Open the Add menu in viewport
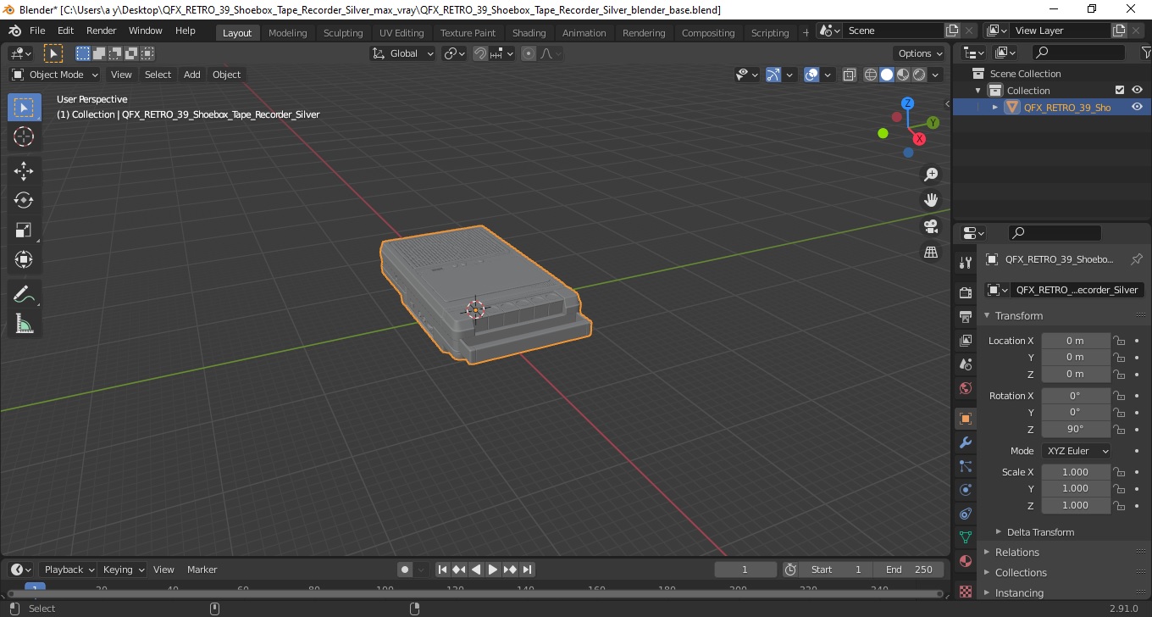The image size is (1152, 617). pos(192,75)
